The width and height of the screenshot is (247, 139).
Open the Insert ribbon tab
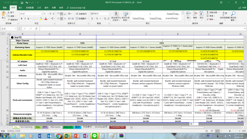tap(21, 8)
